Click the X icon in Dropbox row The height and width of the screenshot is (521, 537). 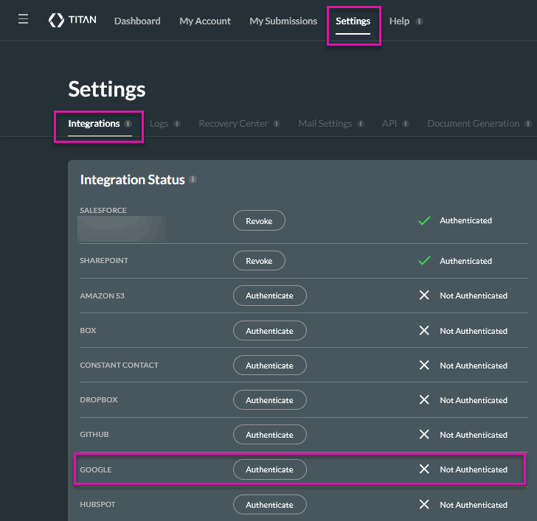pyautogui.click(x=424, y=399)
